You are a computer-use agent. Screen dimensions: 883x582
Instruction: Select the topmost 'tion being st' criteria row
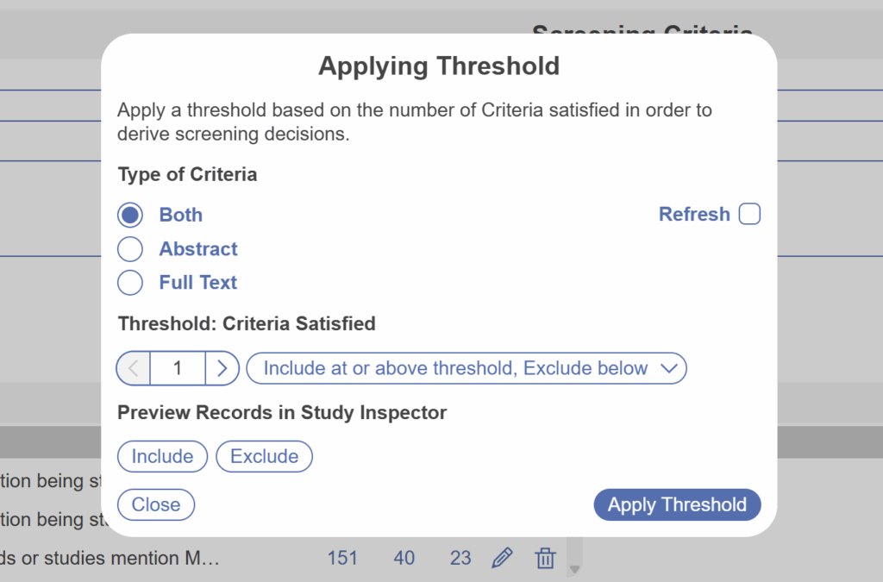point(52,480)
